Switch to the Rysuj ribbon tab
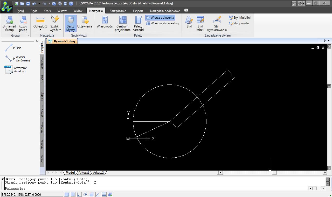The height and width of the screenshot is (197, 332). click(20, 11)
